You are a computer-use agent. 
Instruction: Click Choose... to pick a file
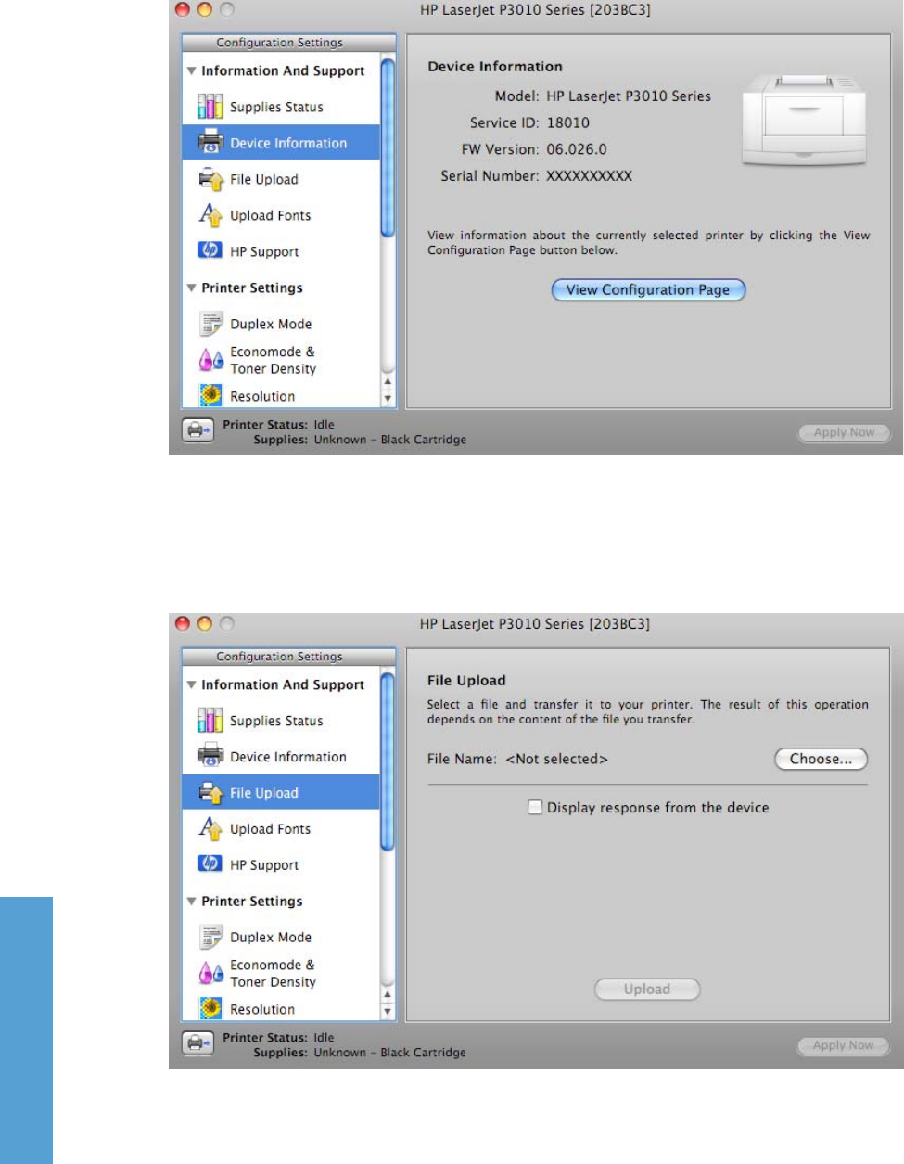821,759
